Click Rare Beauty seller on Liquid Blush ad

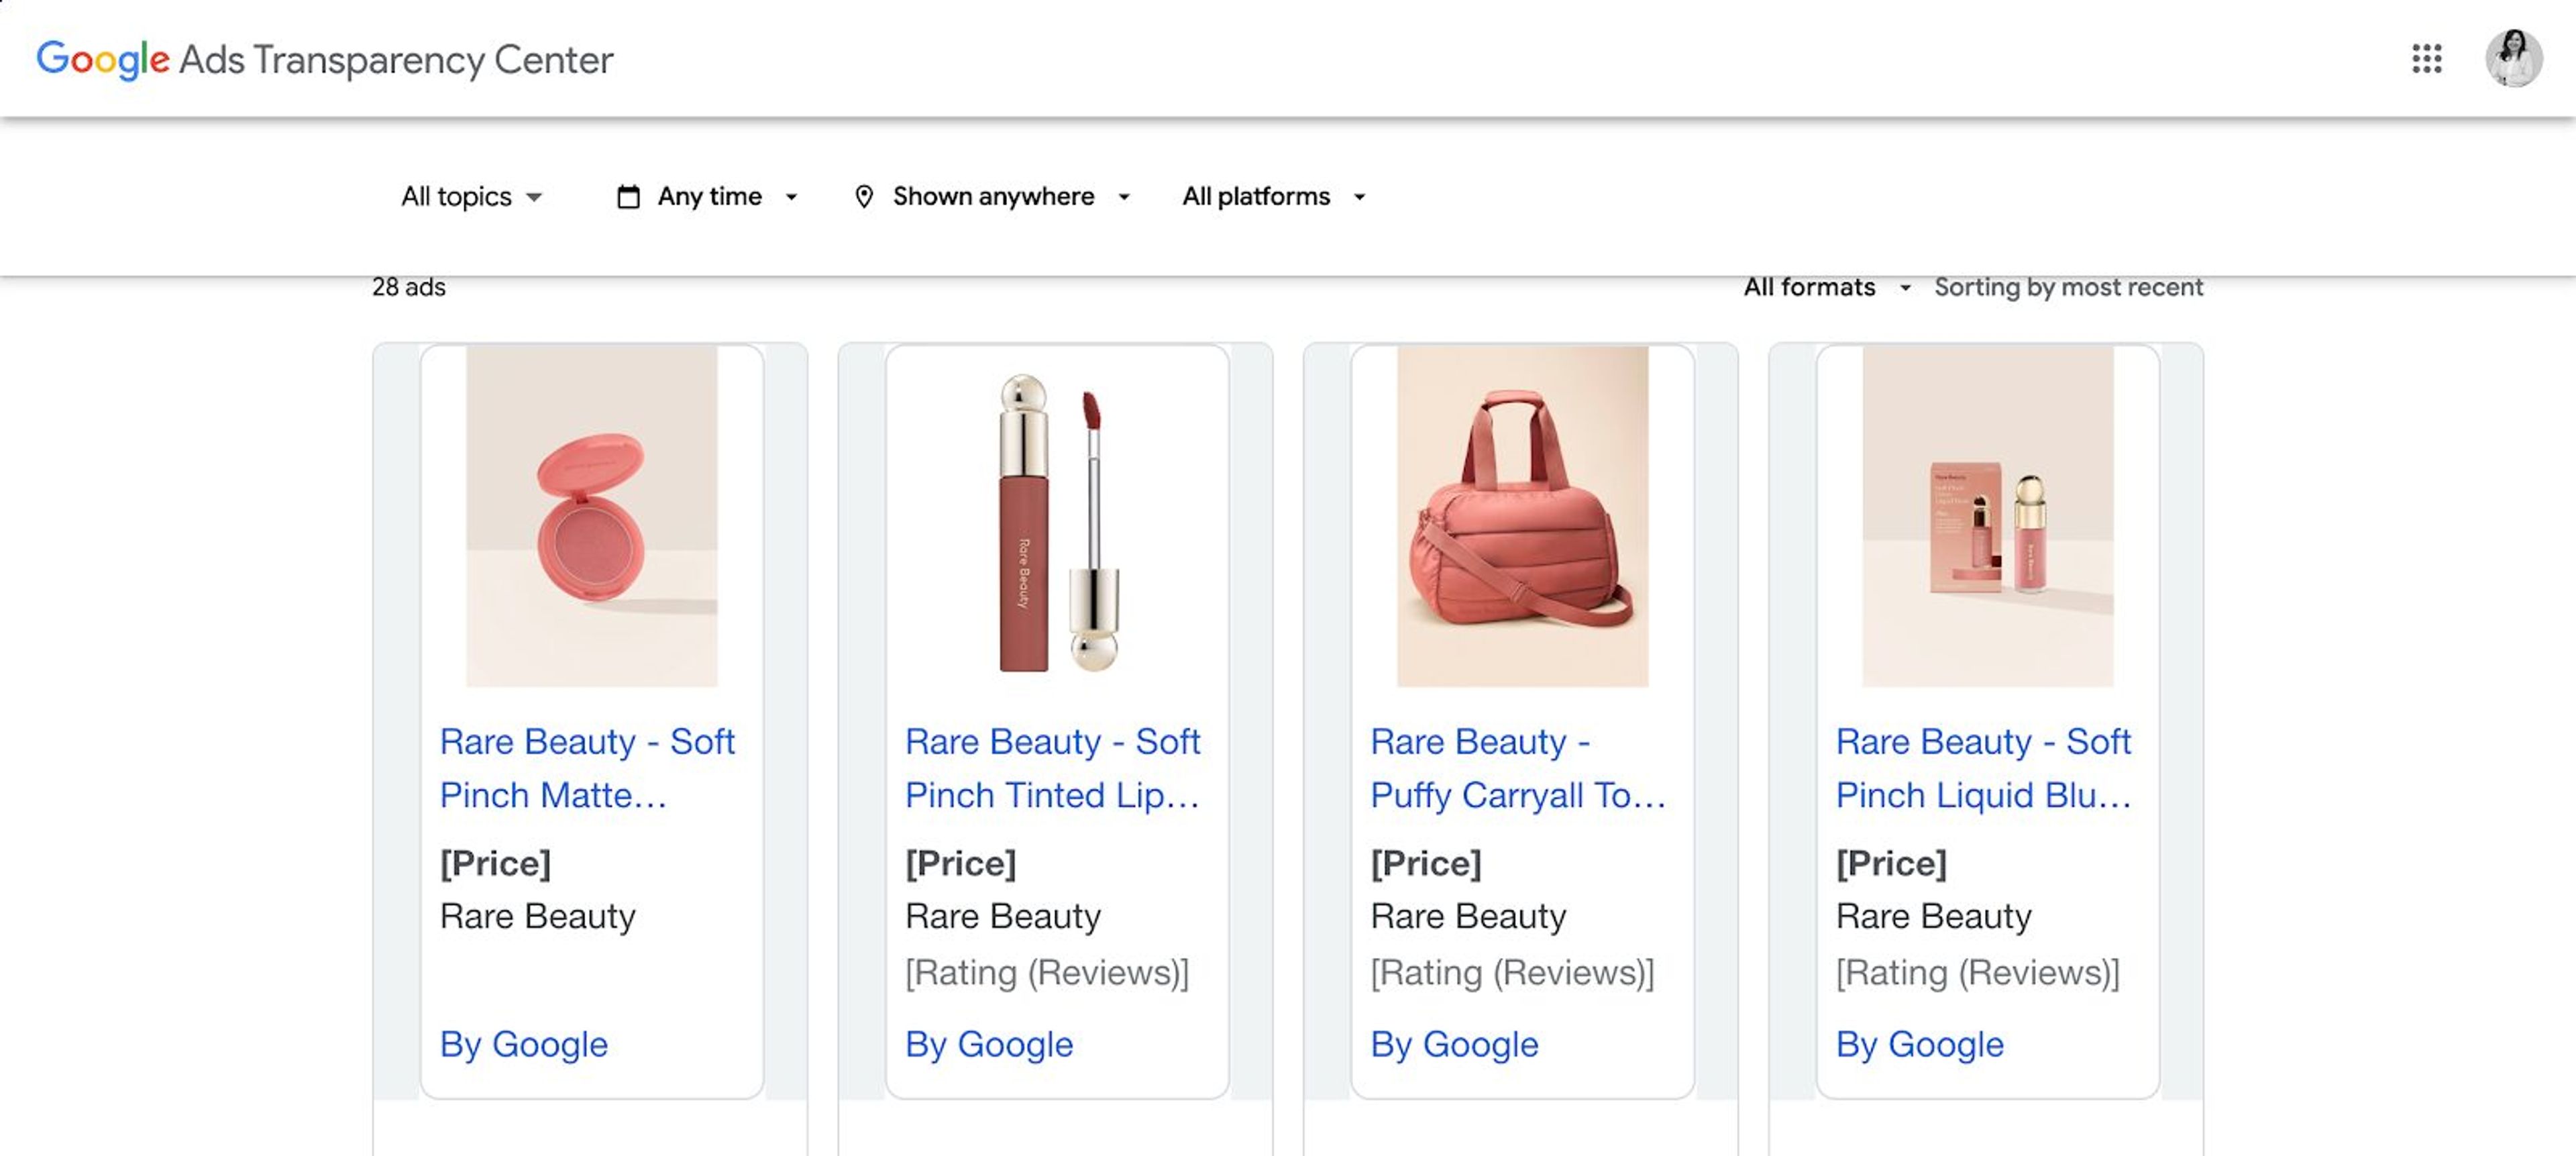point(1934,916)
